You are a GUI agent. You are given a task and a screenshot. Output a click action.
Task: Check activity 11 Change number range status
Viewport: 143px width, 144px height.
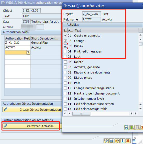click(x=65, y=88)
